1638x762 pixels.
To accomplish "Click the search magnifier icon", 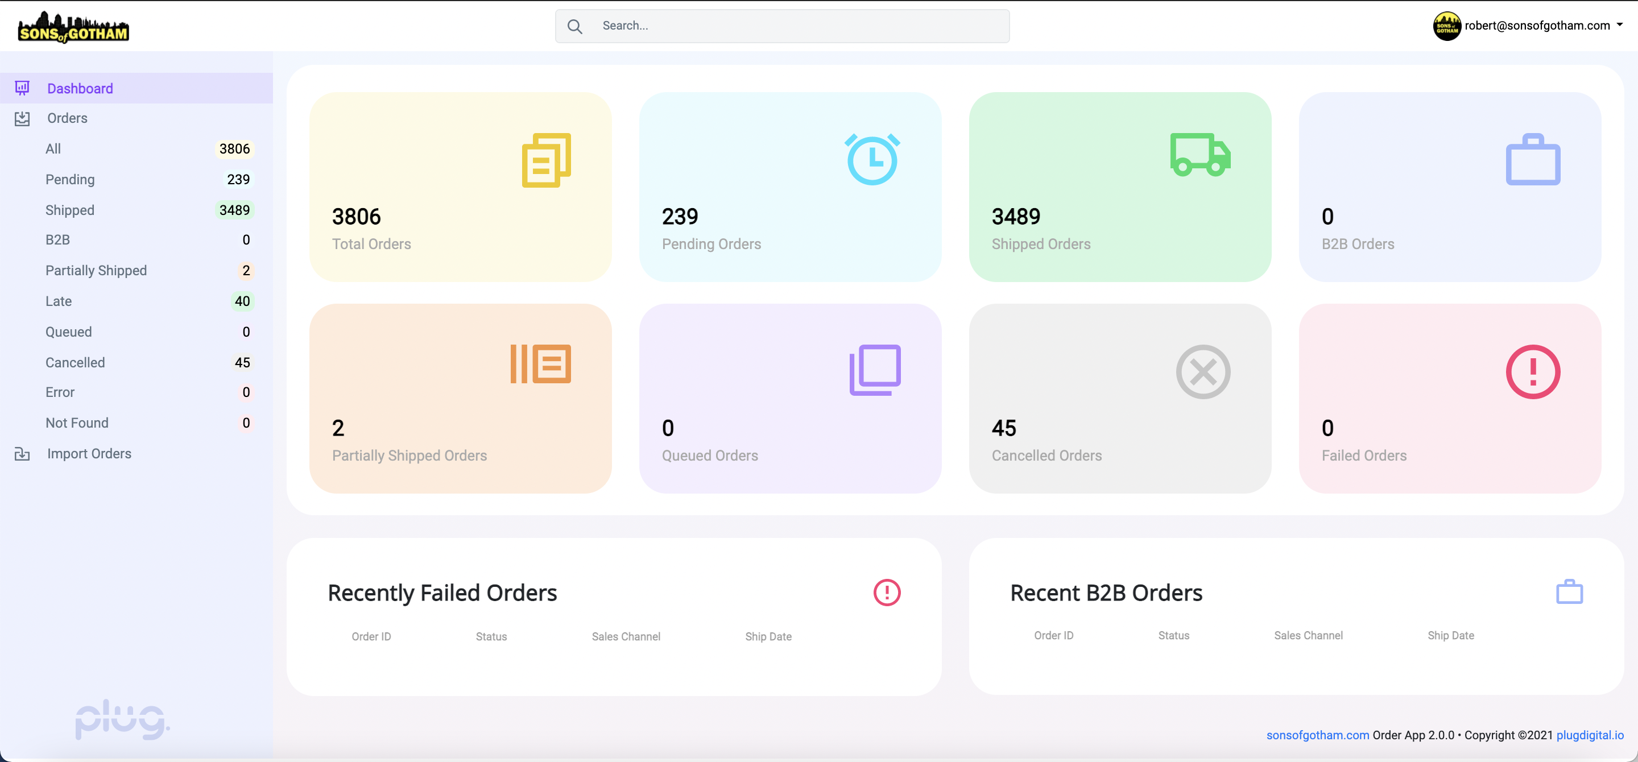I will coord(575,26).
